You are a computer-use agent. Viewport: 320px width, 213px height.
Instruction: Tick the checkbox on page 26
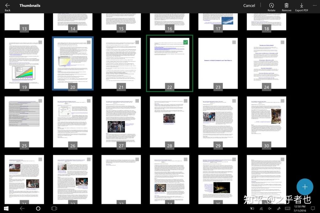88,101
